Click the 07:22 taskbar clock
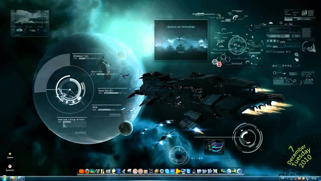The image size is (321, 181). pos(314,178)
